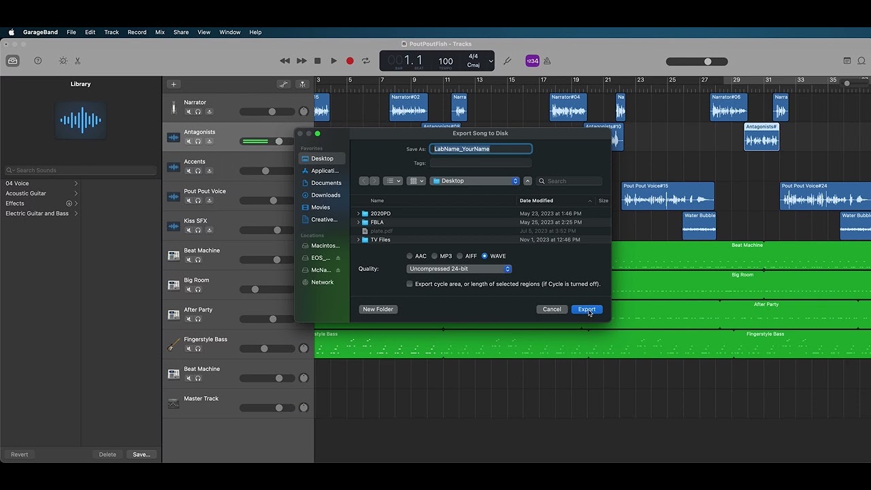Open Quick Help question mark button
Image resolution: width=871 pixels, height=490 pixels.
[x=38, y=61]
